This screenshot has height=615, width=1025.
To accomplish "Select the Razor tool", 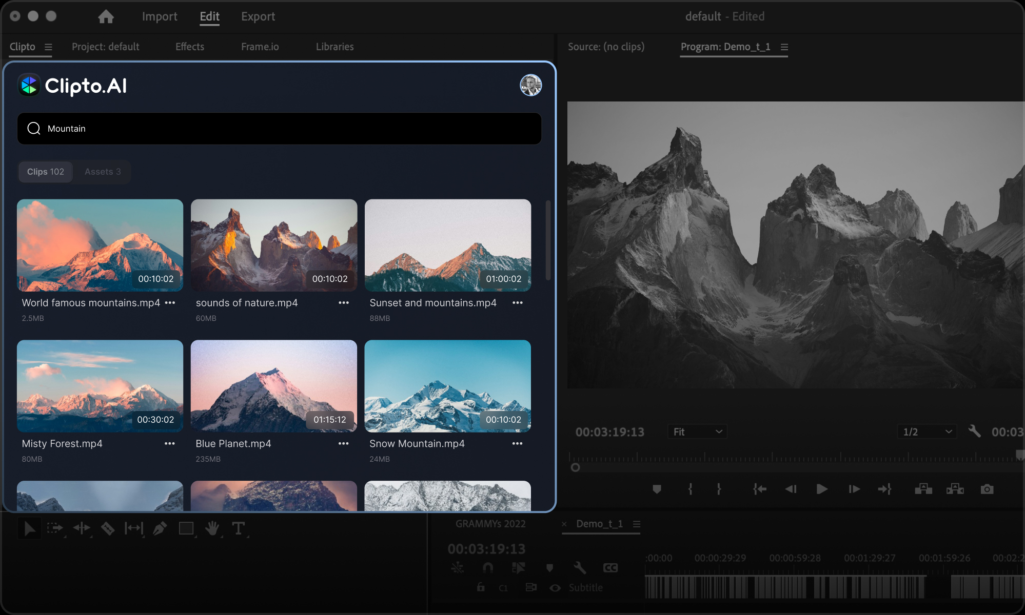I will pyautogui.click(x=107, y=528).
